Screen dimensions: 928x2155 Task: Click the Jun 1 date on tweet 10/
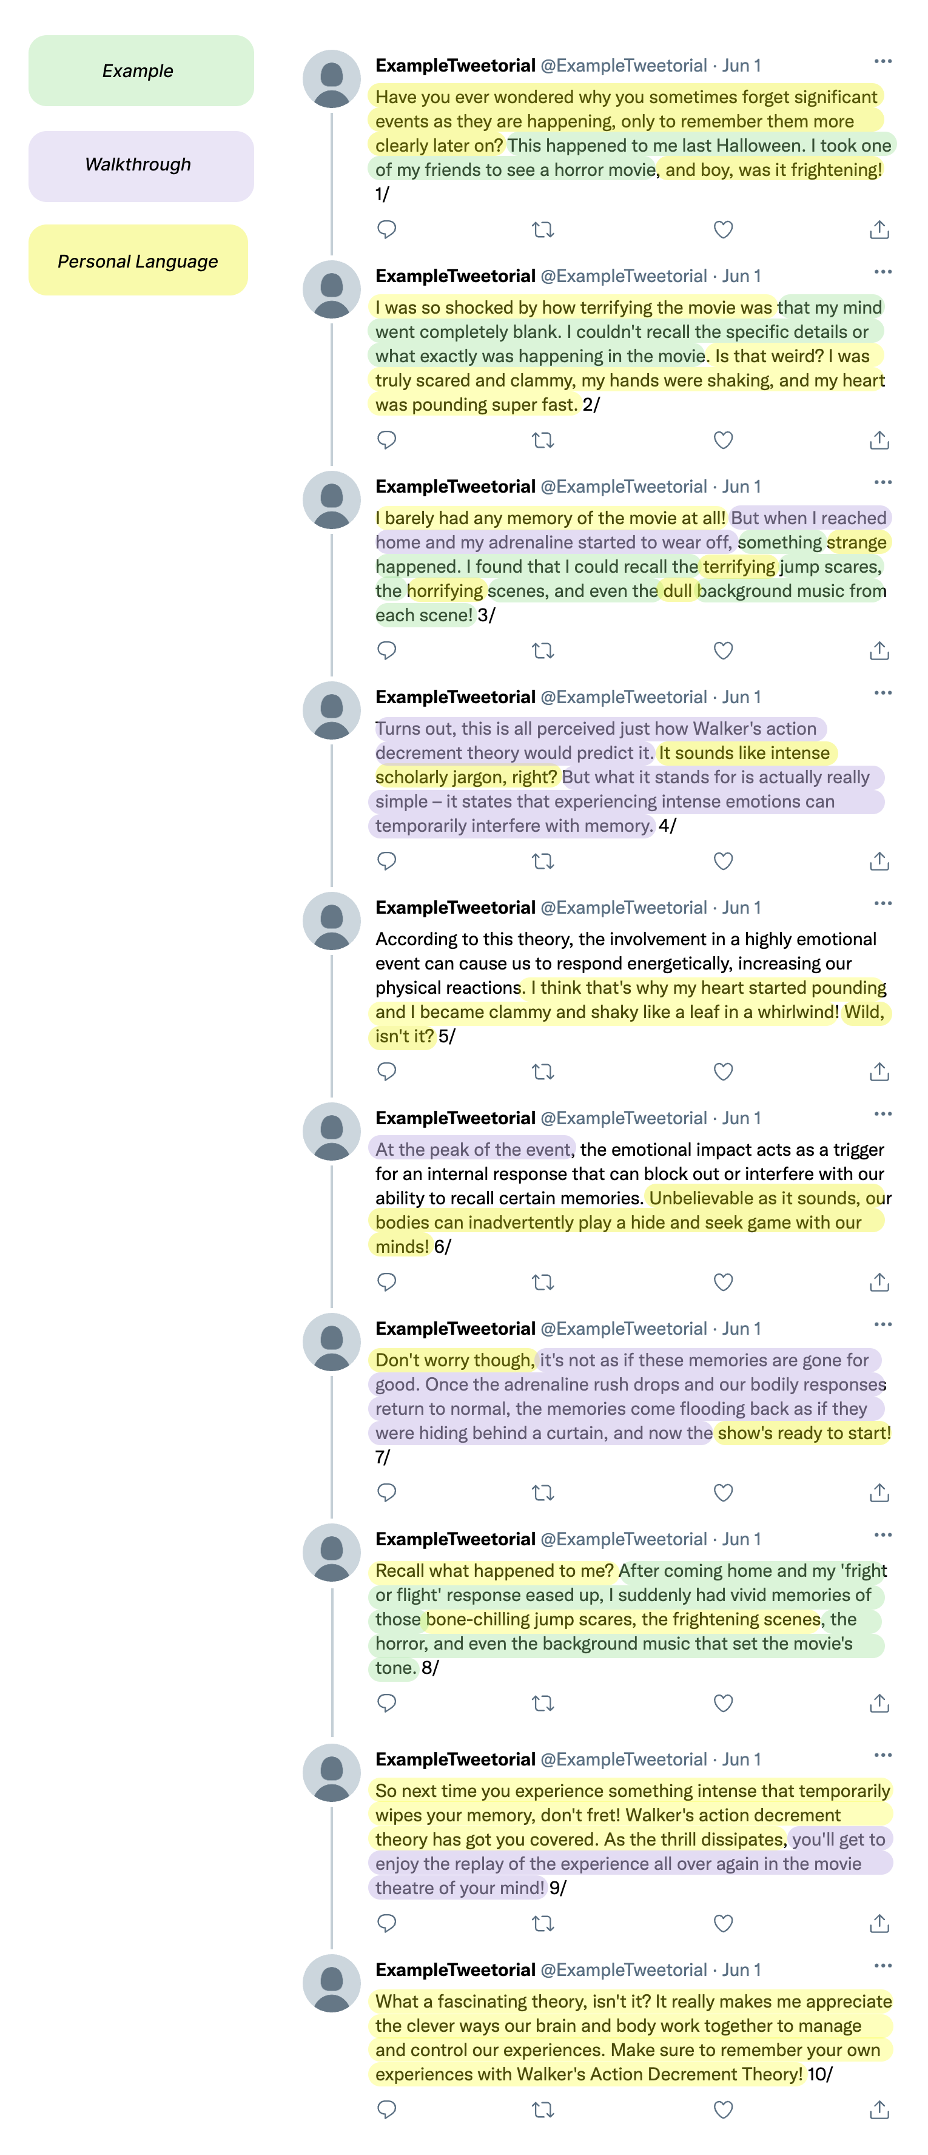tap(742, 1970)
